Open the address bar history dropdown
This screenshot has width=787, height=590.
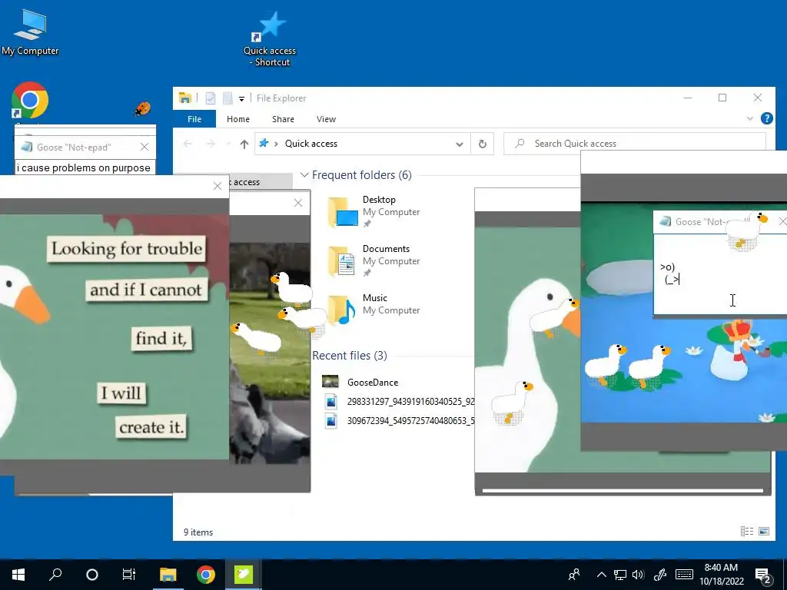(x=460, y=144)
